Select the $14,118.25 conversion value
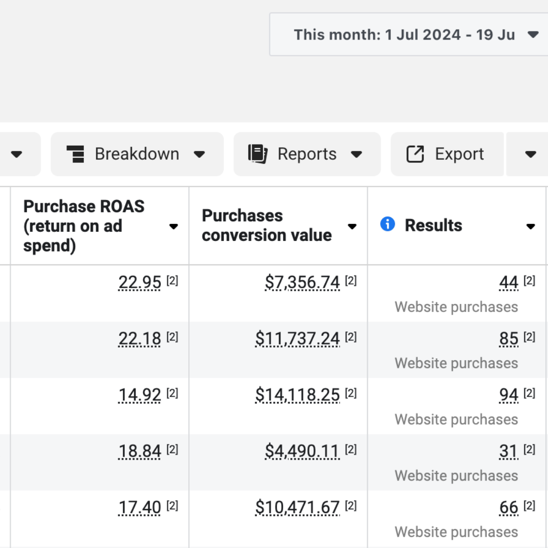Image resolution: width=548 pixels, height=548 pixels. [x=297, y=395]
